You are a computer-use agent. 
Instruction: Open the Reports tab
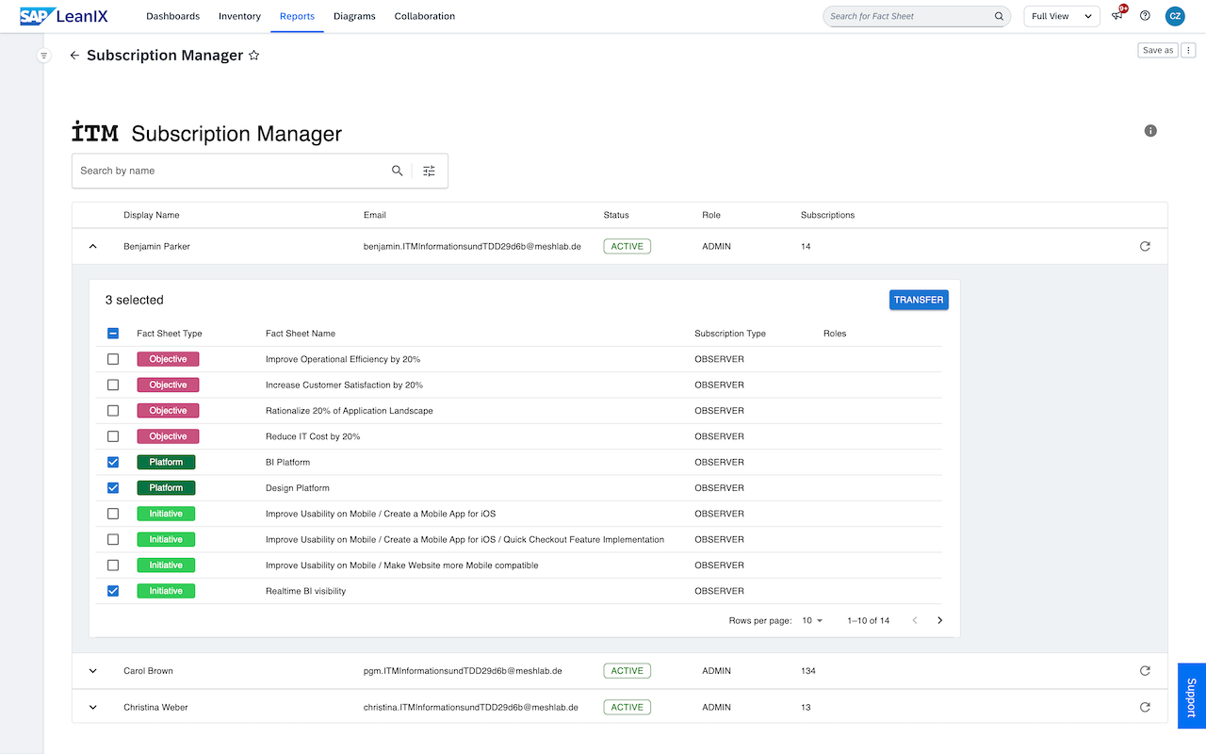297,16
